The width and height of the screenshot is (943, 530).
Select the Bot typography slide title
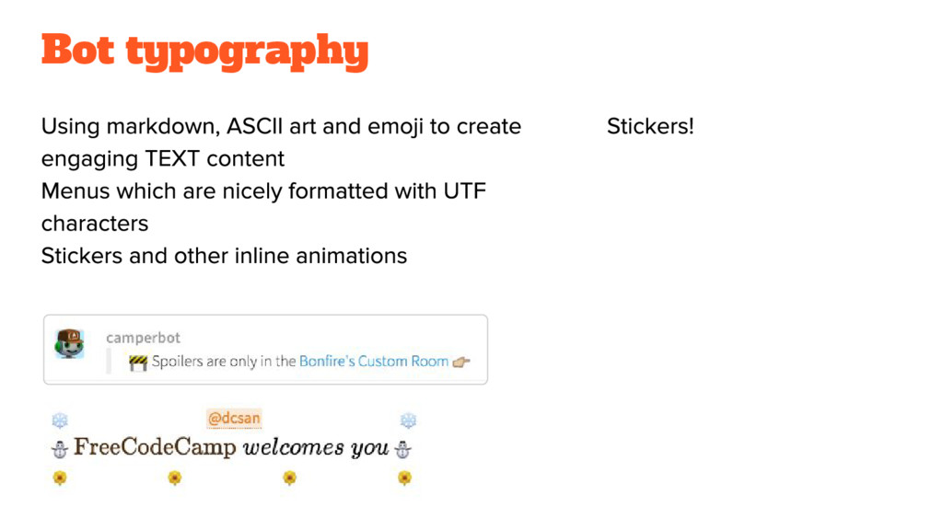(205, 52)
